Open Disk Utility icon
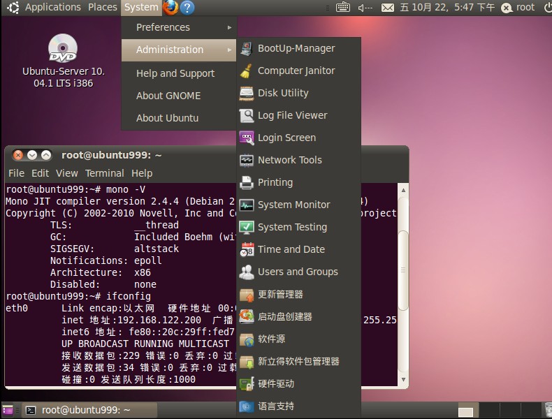 click(247, 94)
